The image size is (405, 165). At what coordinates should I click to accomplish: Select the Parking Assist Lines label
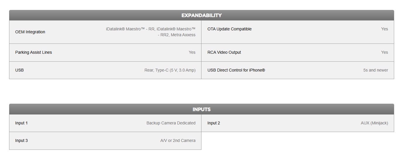[x=34, y=52]
